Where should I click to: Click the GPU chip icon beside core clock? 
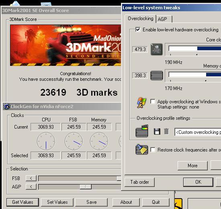(x=157, y=49)
